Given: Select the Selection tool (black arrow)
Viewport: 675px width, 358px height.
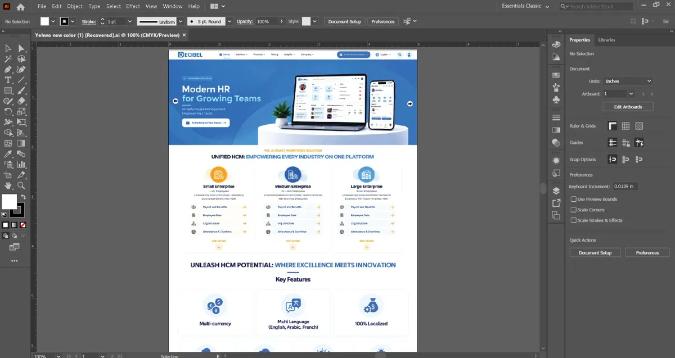Looking at the screenshot, I should (8, 49).
